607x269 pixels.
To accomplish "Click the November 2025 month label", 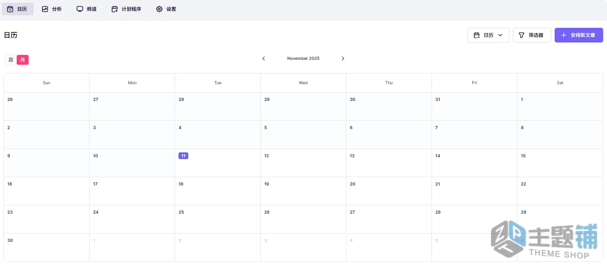I will click(303, 58).
